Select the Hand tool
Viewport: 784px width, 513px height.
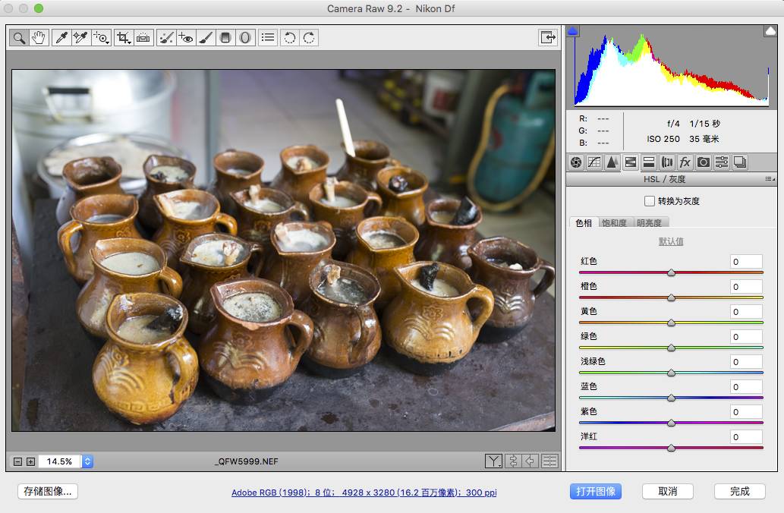click(x=39, y=37)
